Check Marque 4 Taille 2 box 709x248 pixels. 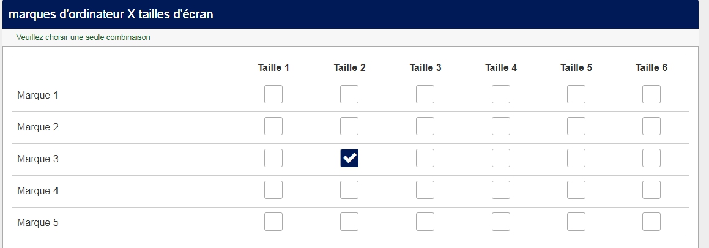coord(349,190)
